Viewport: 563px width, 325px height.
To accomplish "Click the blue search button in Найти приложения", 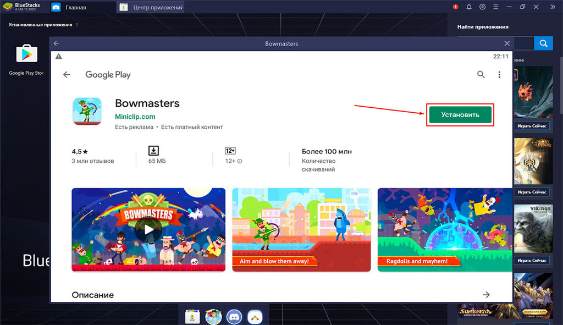I will tap(544, 43).
